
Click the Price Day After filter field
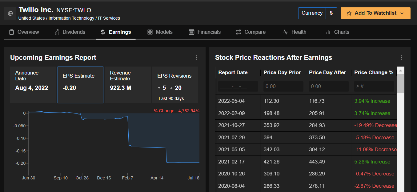pyautogui.click(x=329, y=86)
